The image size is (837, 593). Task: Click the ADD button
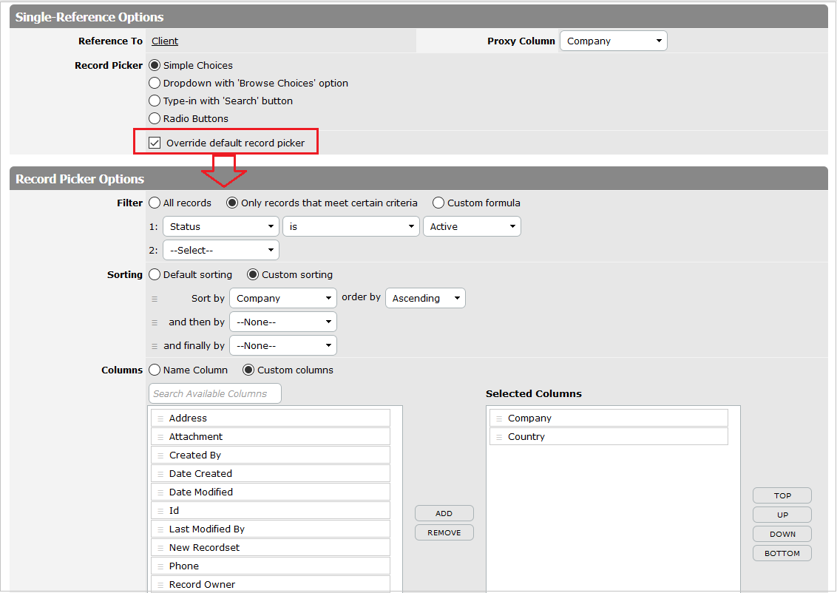[444, 513]
